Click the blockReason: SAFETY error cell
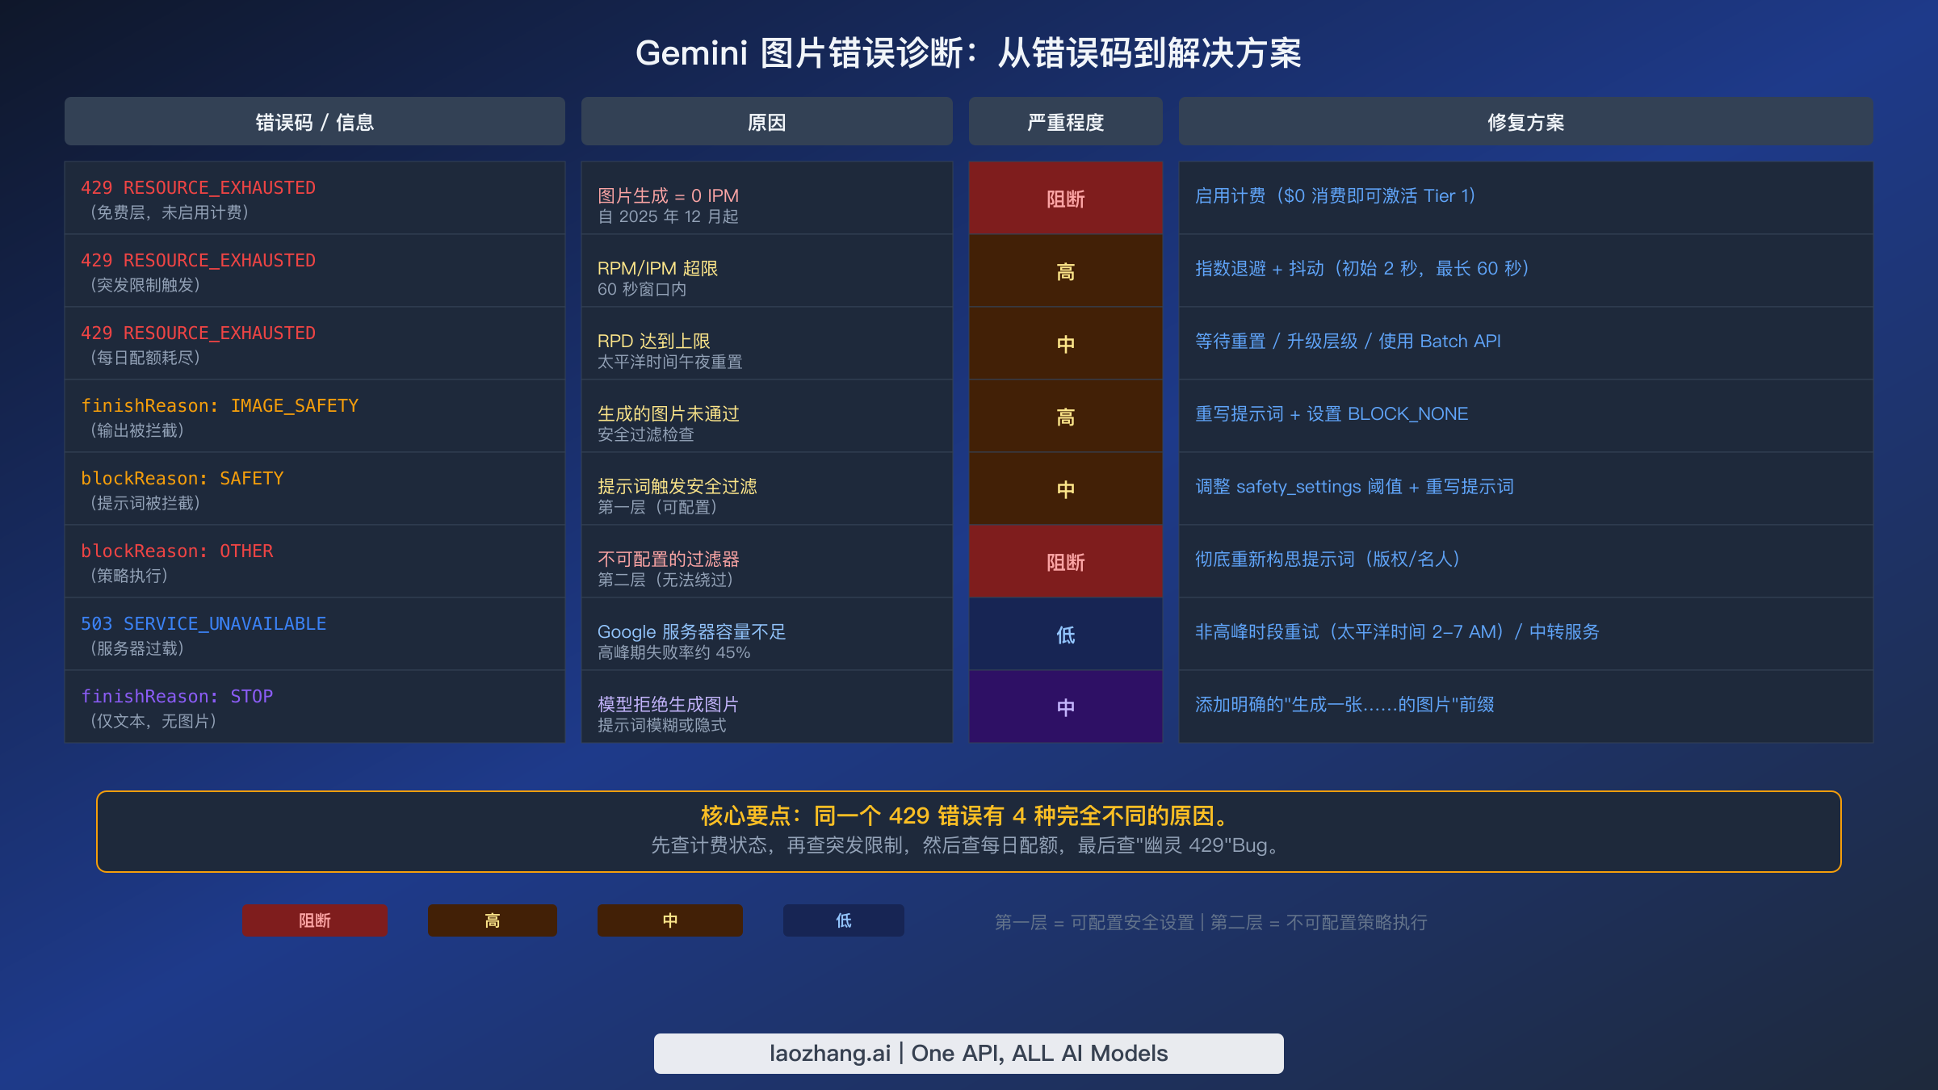1938x1090 pixels. point(314,488)
